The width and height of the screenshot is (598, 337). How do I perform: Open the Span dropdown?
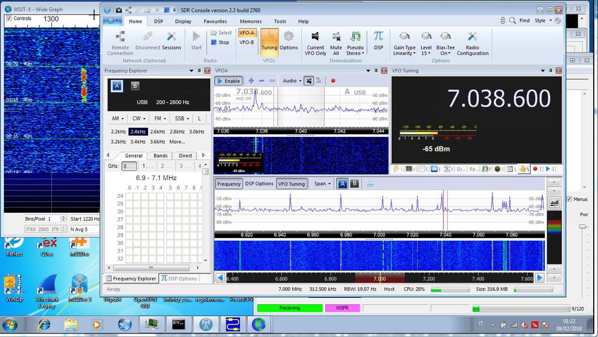[323, 184]
